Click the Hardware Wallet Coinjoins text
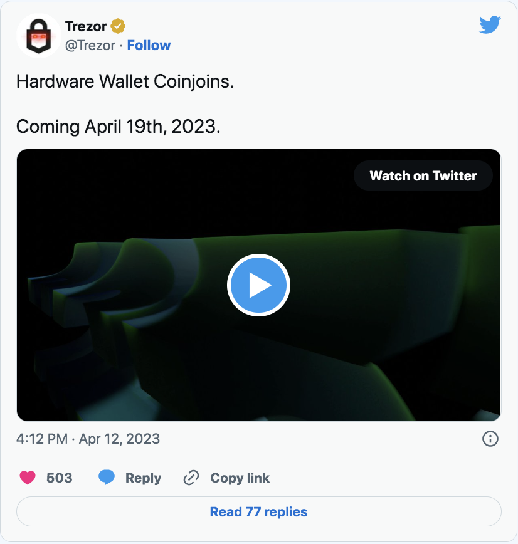Viewport: 518px width, 544px height. 125,81
